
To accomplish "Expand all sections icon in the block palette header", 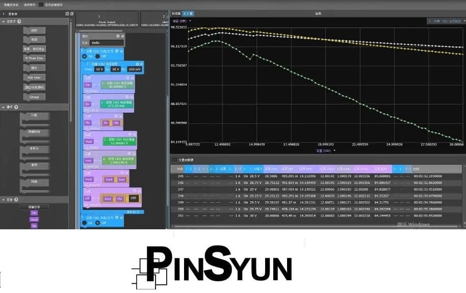I will point(71,14).
